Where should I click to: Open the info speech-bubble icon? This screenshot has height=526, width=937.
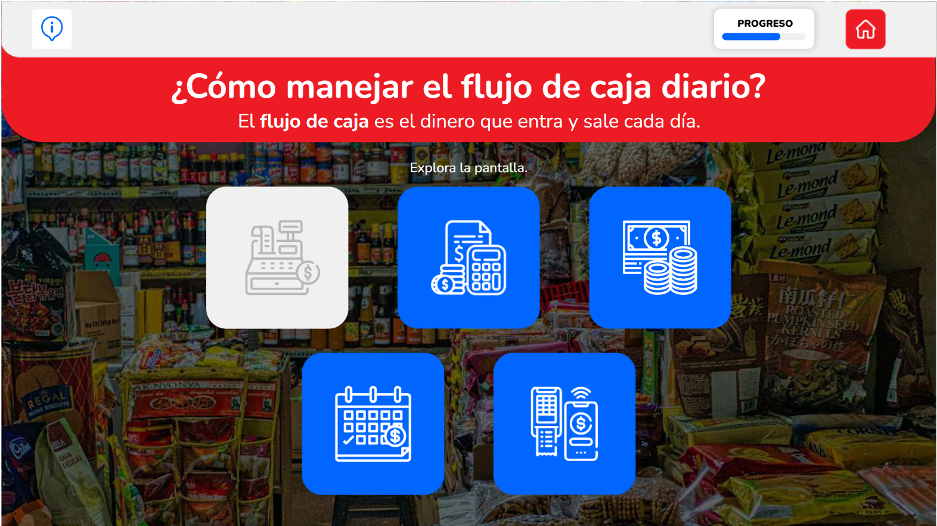tap(52, 29)
